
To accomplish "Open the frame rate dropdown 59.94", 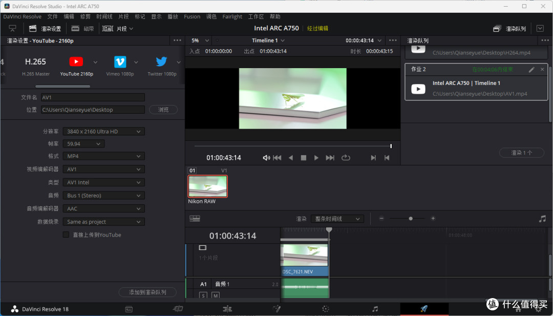I will point(83,144).
